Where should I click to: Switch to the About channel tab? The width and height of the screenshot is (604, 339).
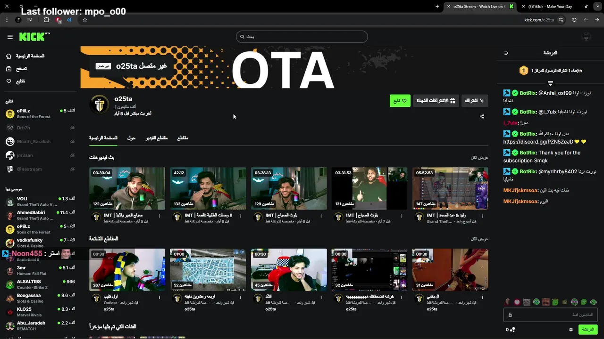(x=131, y=138)
